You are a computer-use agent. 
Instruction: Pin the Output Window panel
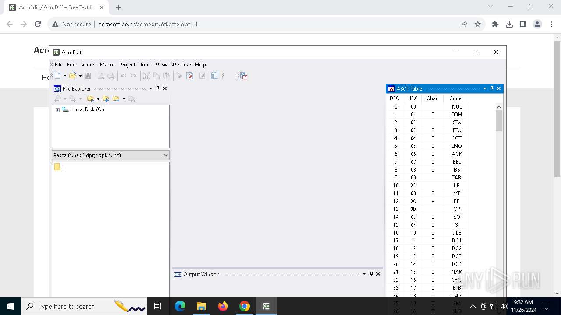(371, 274)
